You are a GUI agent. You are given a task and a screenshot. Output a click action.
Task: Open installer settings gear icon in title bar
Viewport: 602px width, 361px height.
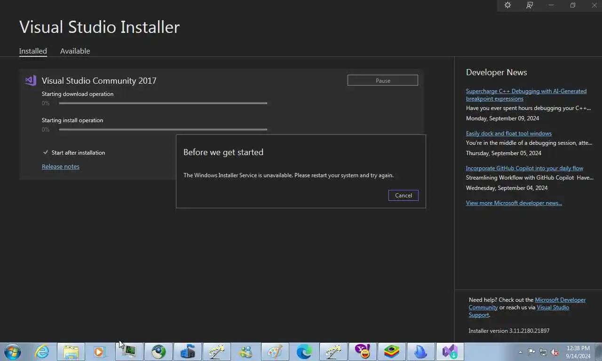click(x=507, y=5)
